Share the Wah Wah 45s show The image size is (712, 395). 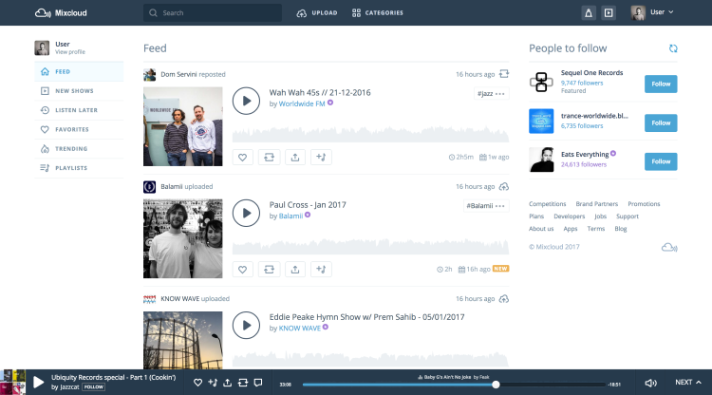click(x=295, y=157)
